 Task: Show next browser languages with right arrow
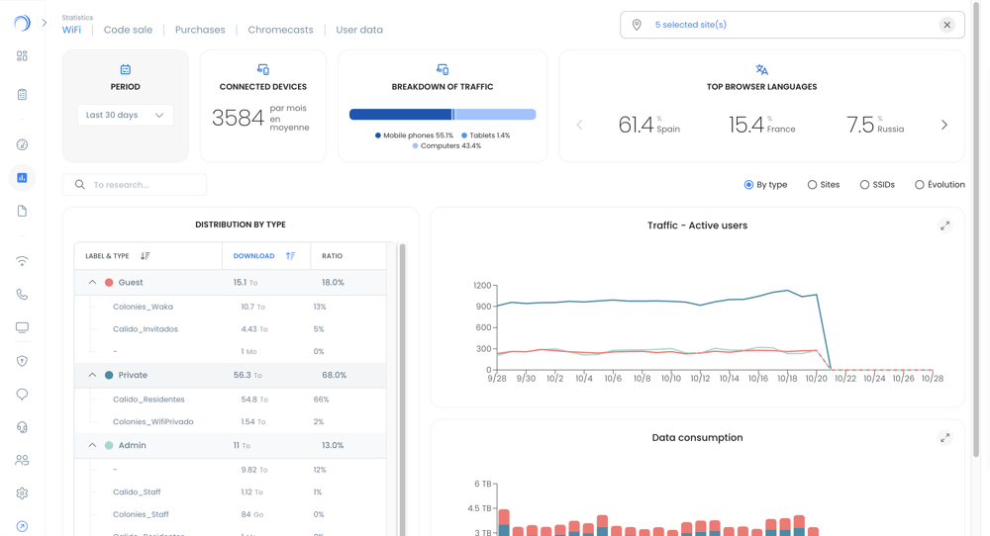click(943, 126)
